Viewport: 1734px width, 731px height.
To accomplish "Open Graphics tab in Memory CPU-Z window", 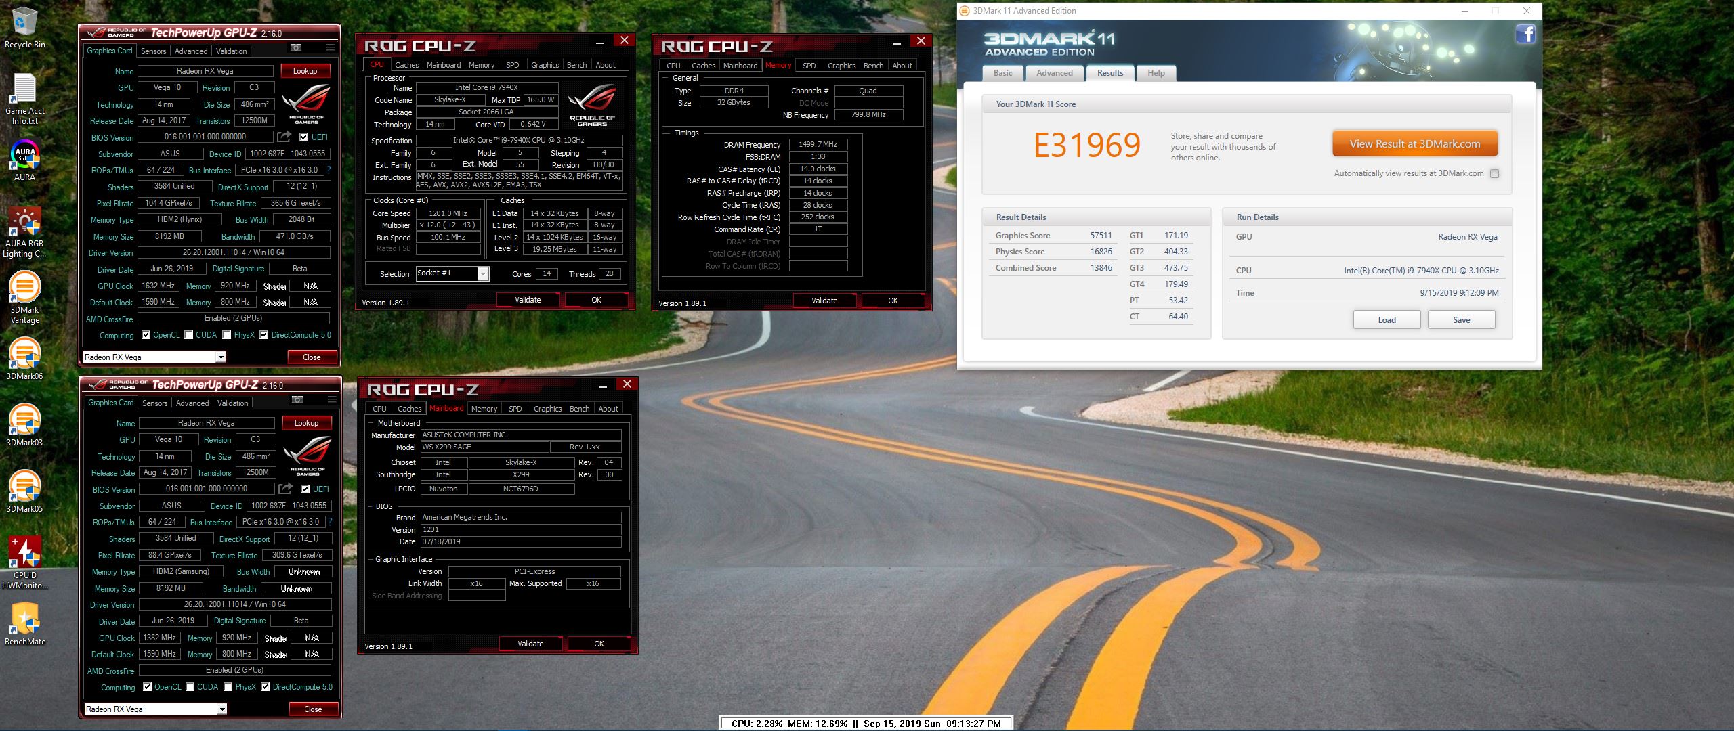I will coord(841,66).
